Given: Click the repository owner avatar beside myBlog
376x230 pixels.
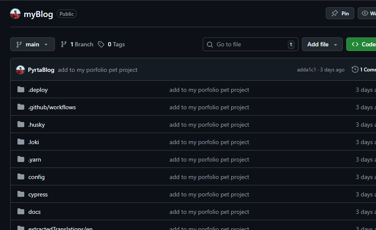Looking at the screenshot, I should point(15,14).
